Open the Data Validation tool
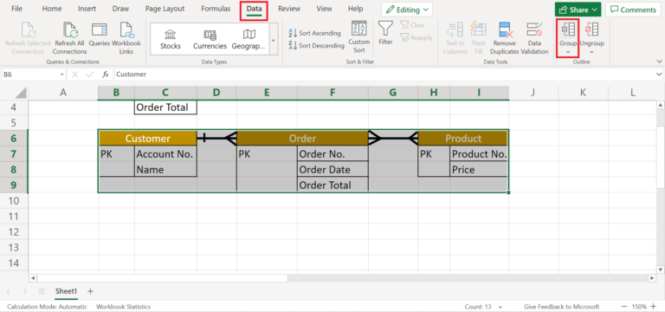This screenshot has width=665, height=312. pos(534,29)
